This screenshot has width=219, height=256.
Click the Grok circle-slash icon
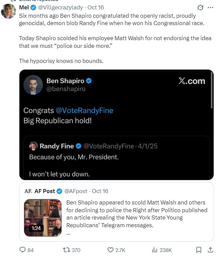click(x=201, y=7)
